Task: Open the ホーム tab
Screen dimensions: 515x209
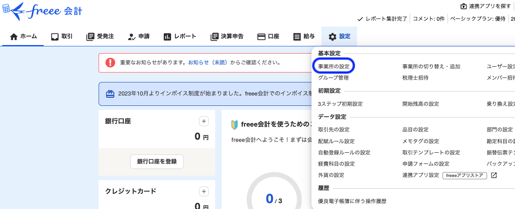Action: coord(23,36)
